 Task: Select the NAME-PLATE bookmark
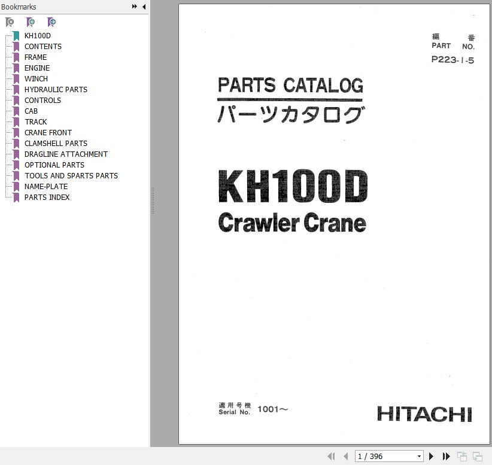tap(46, 186)
